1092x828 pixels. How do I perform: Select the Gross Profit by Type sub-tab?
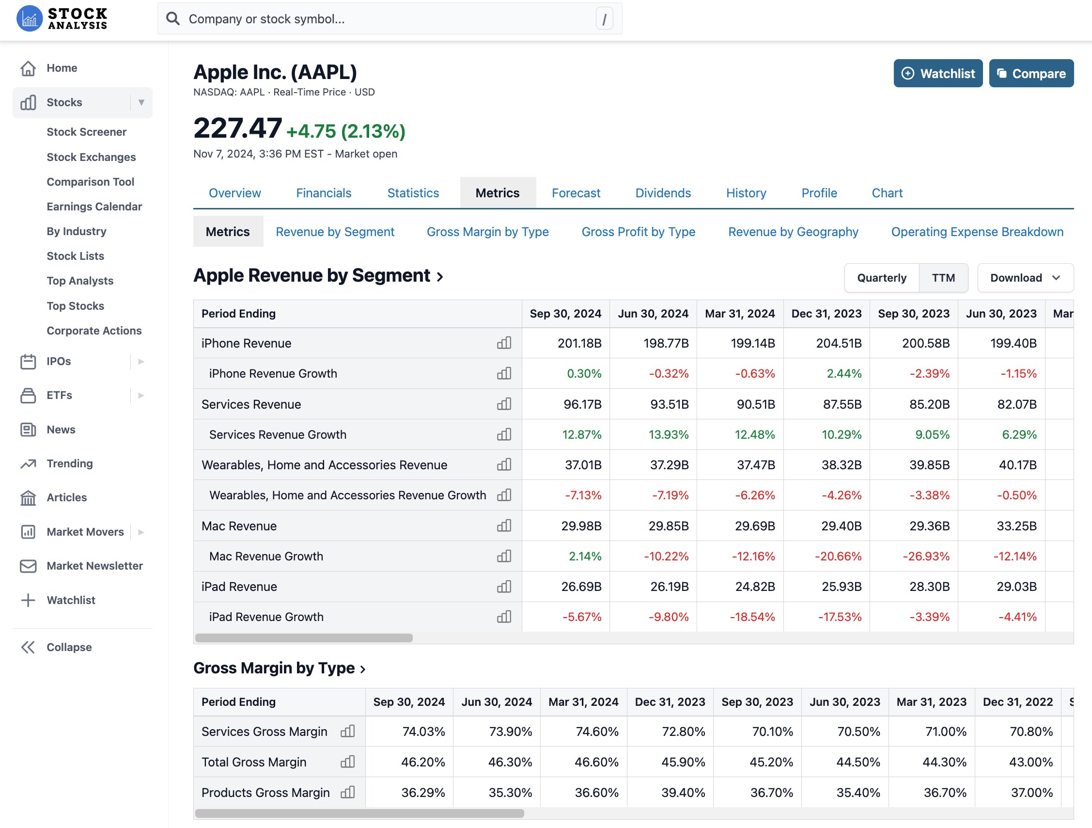[639, 232]
